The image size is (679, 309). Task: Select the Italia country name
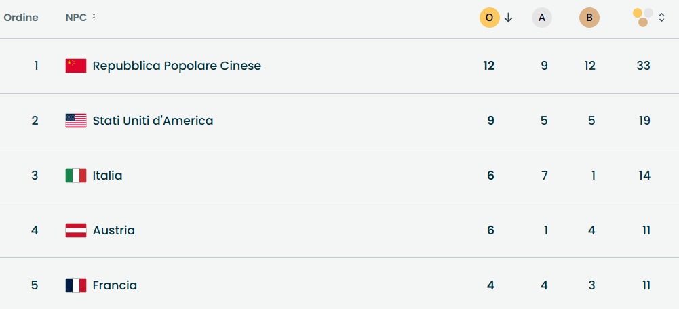pyautogui.click(x=107, y=176)
